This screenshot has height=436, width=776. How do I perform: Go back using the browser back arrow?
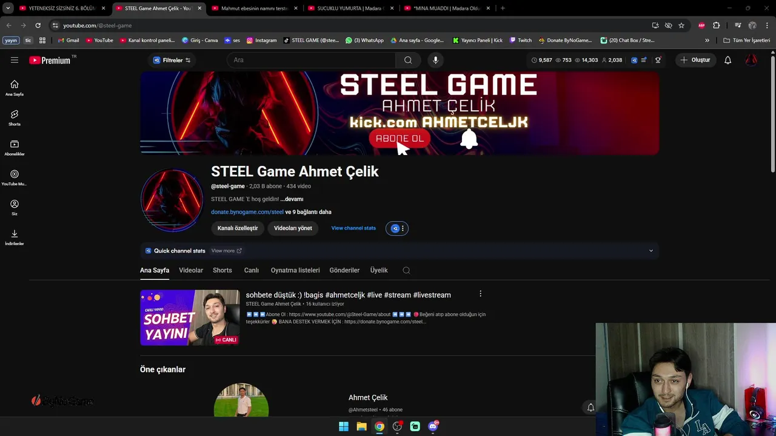8,25
